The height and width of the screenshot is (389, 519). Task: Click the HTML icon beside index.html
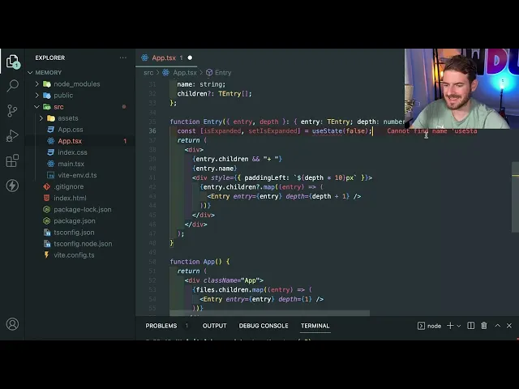coord(47,198)
